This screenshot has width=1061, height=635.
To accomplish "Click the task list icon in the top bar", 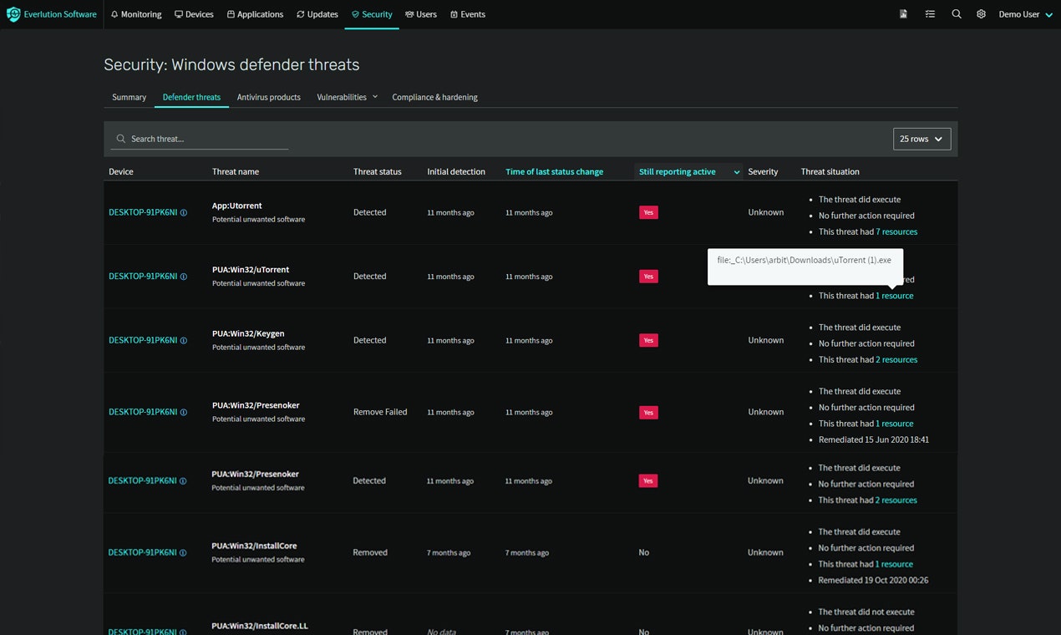I will click(930, 14).
